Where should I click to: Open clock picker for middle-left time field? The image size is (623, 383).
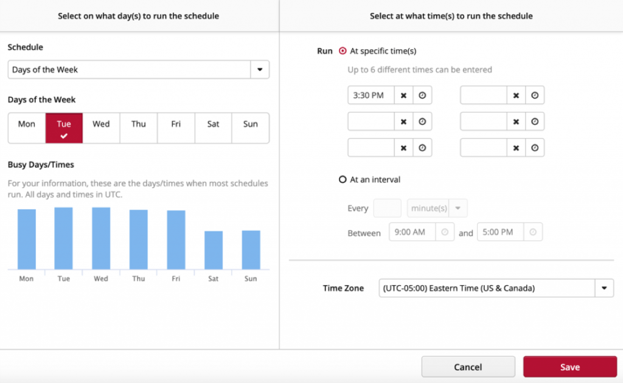coord(422,122)
